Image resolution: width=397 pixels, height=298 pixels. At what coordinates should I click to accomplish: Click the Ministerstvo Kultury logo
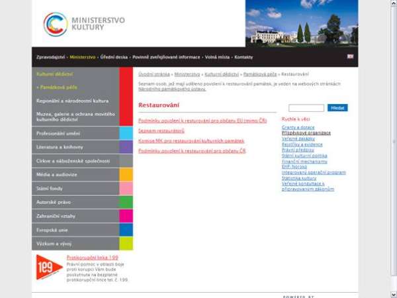(84, 24)
